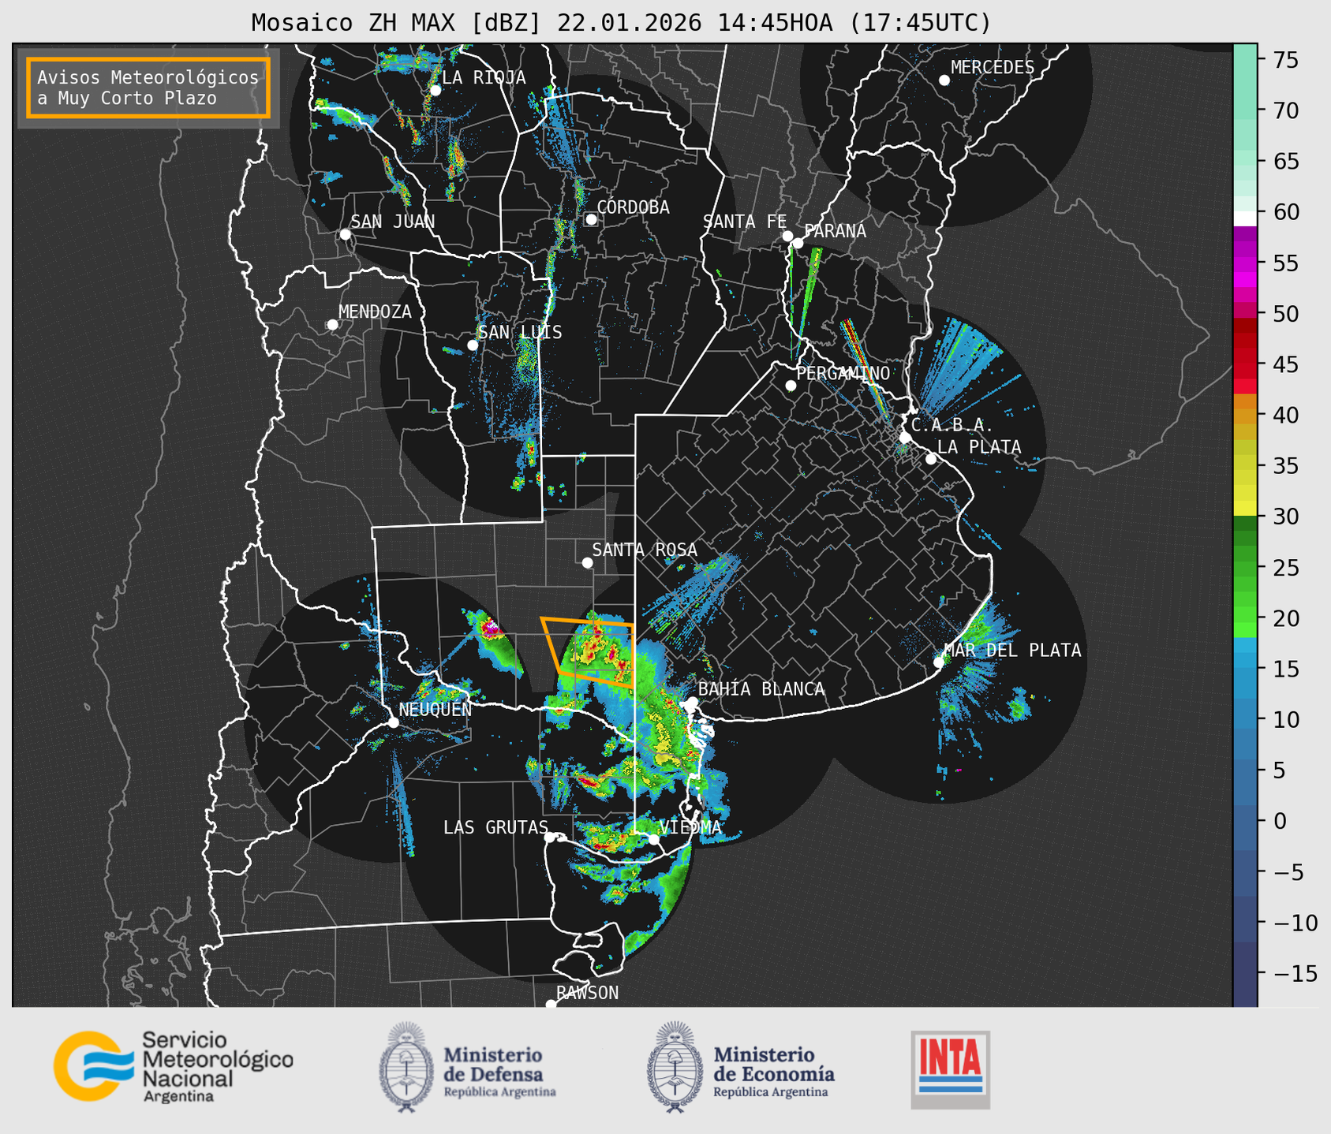
Task: Select the SAN JUAN city marker
Action: point(345,234)
